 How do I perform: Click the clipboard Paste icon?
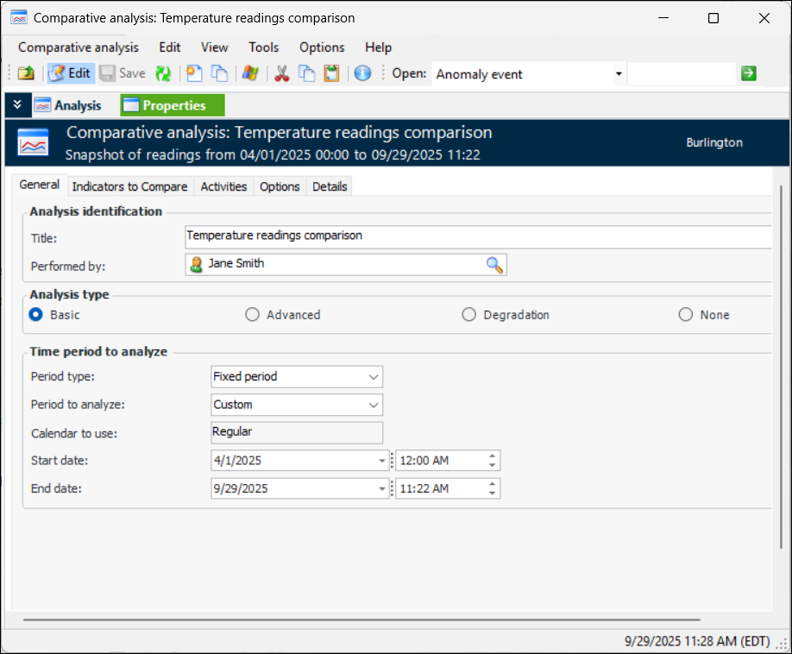331,74
